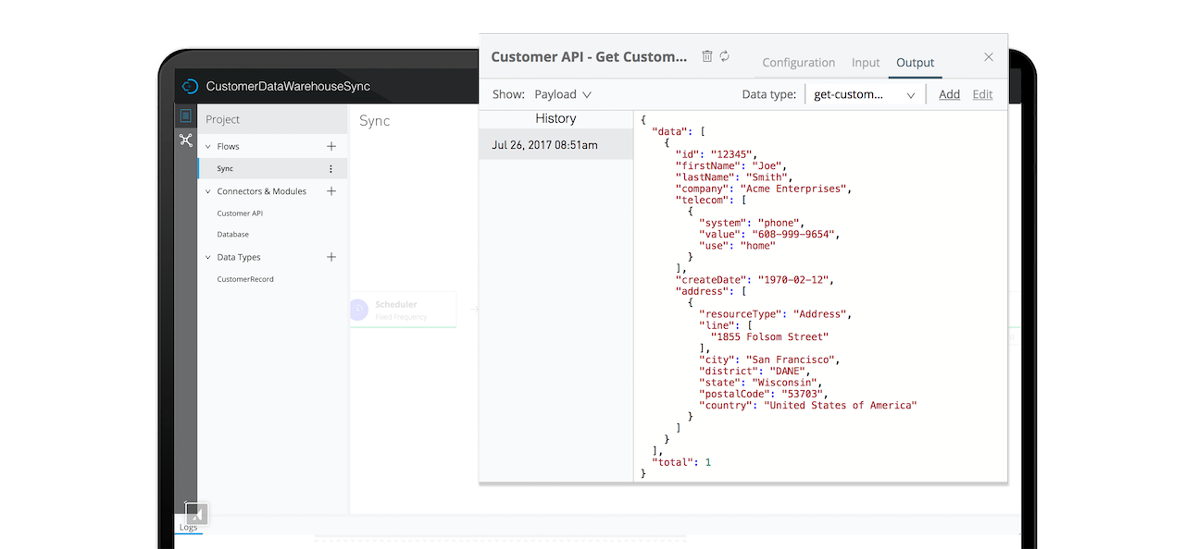Click the "postalCode": "53703" line

coord(763,394)
